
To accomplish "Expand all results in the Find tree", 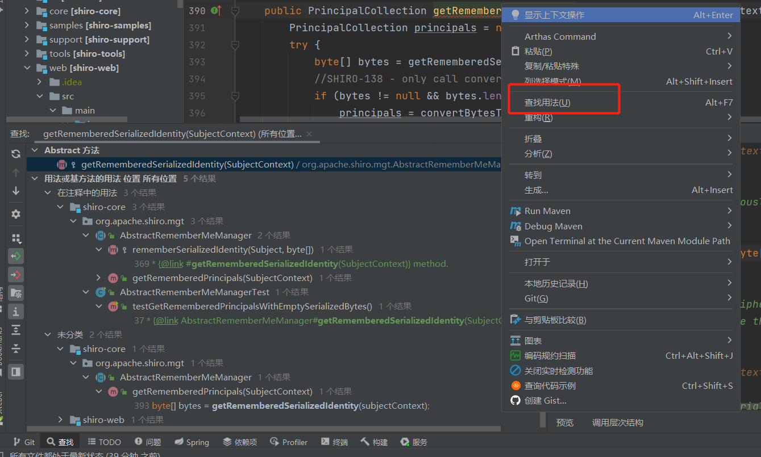I will [x=16, y=330].
